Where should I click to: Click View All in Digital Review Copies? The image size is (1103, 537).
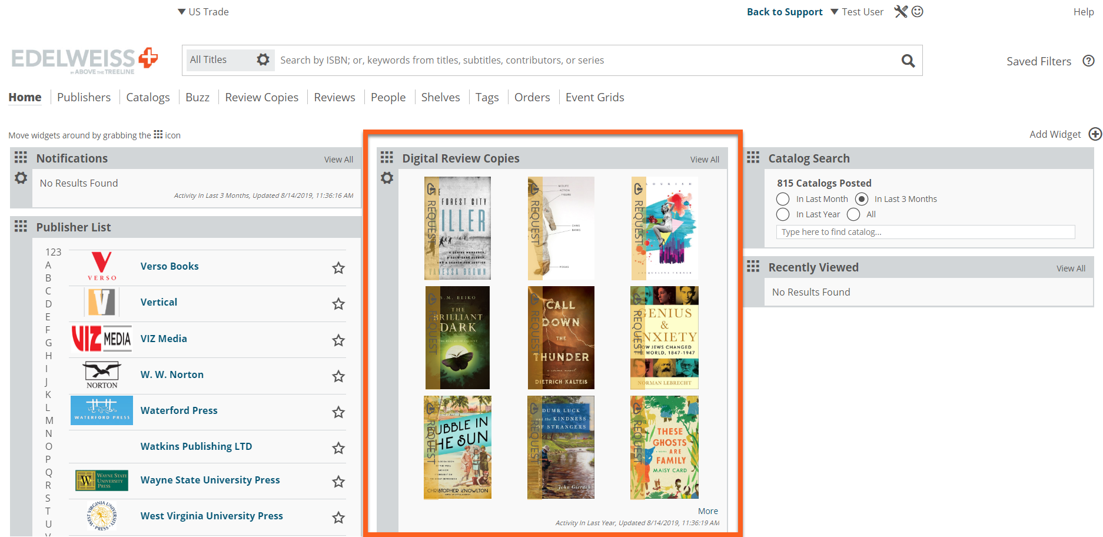tap(705, 160)
